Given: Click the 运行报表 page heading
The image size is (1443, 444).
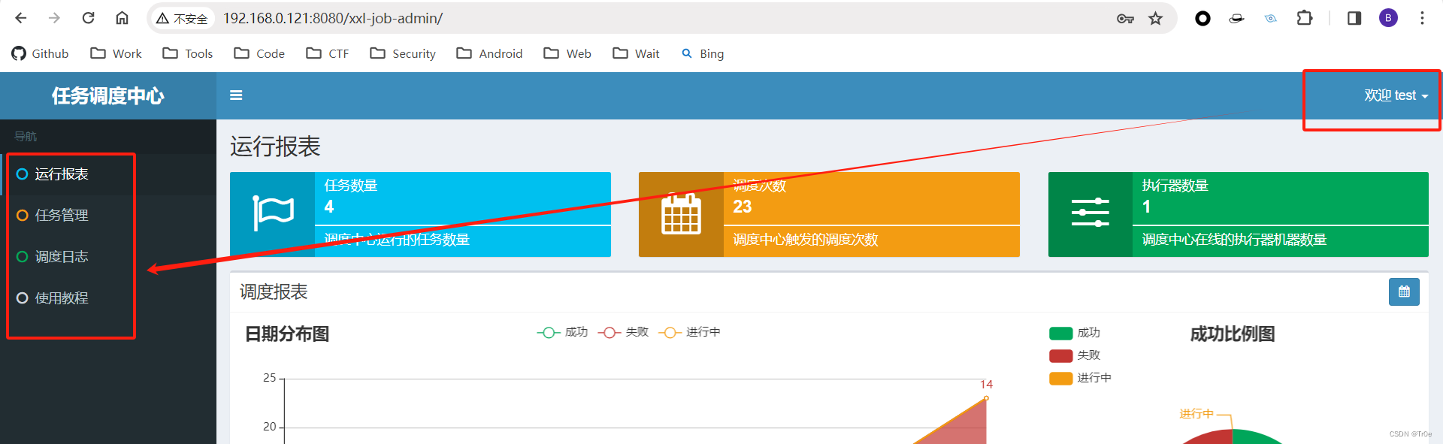Looking at the screenshot, I should click(275, 146).
